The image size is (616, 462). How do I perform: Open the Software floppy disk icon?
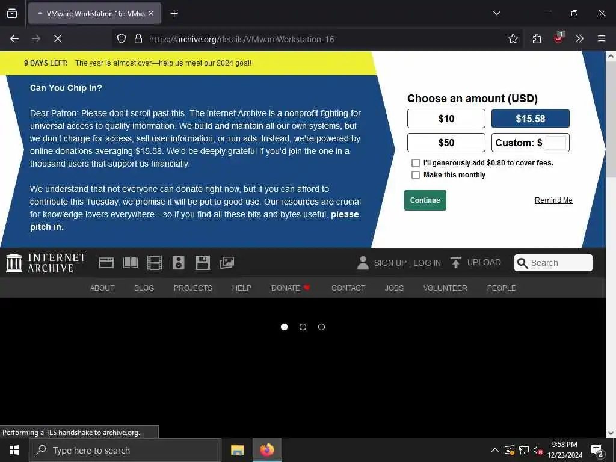(x=203, y=263)
